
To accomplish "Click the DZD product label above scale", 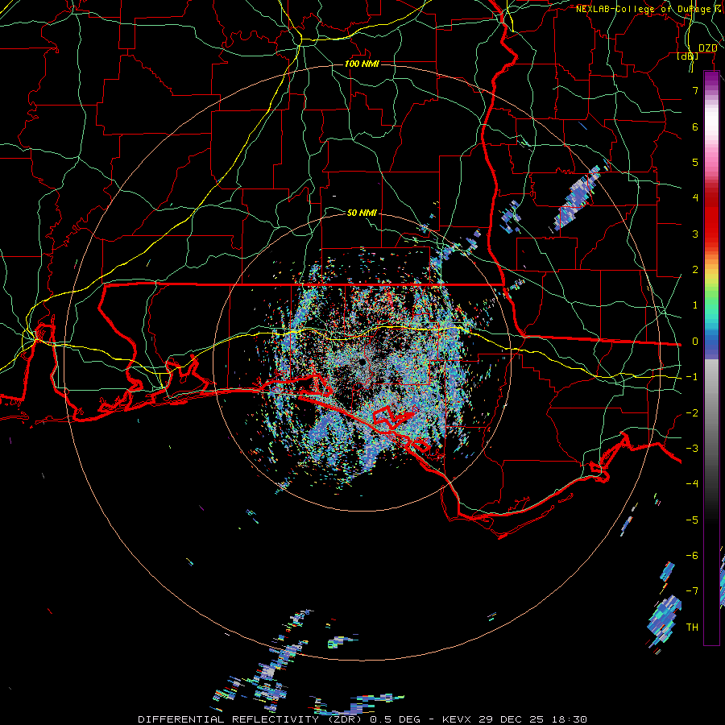I will 708,48.
